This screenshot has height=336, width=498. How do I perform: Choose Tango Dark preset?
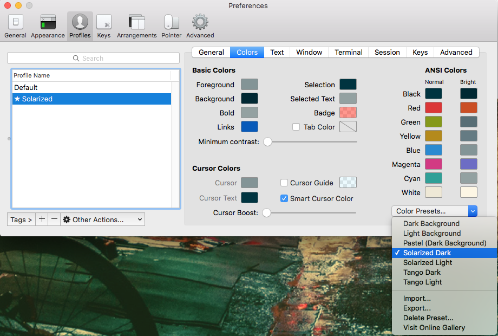click(444, 273)
